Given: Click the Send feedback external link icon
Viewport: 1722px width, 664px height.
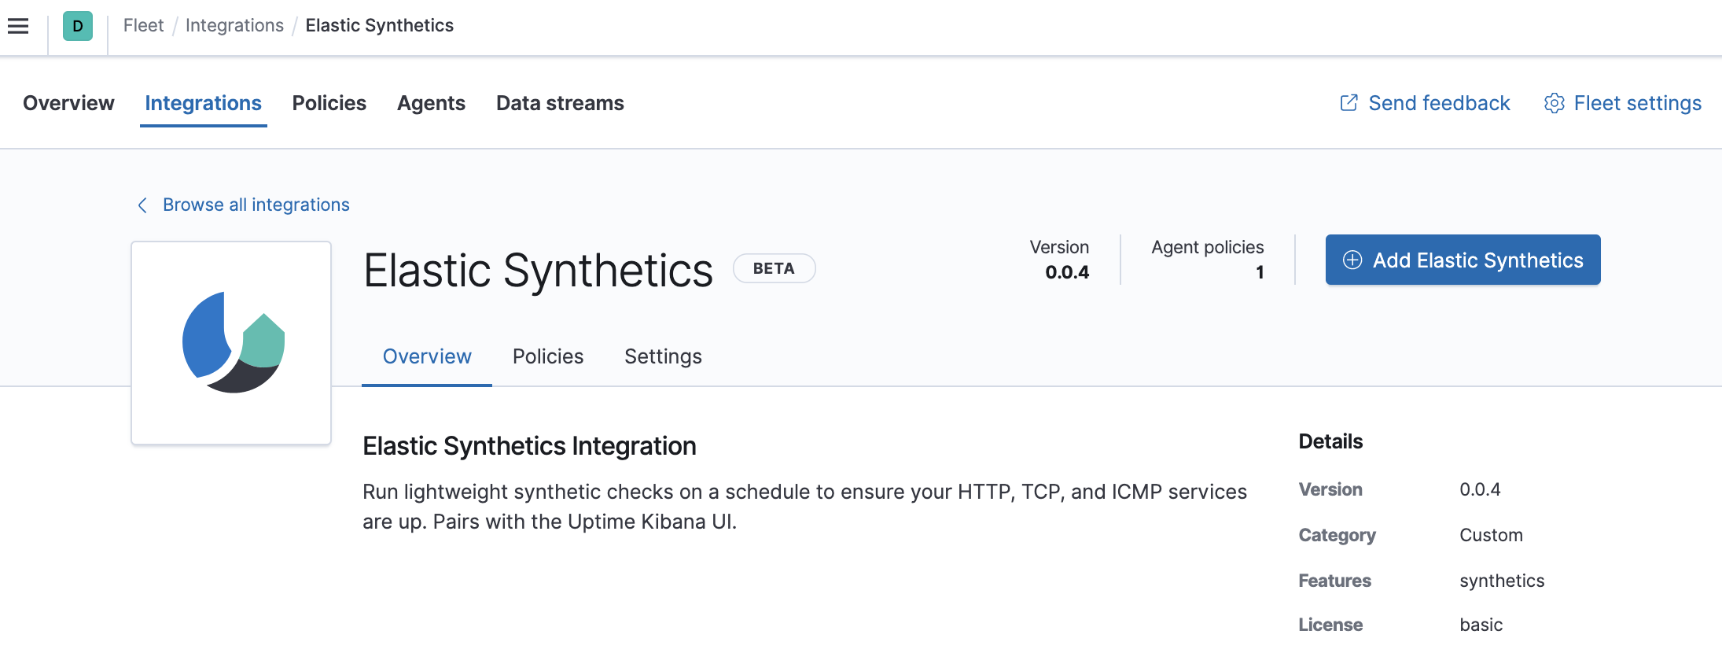Looking at the screenshot, I should pos(1349,103).
